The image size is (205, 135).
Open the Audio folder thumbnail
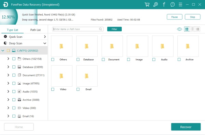163,46
